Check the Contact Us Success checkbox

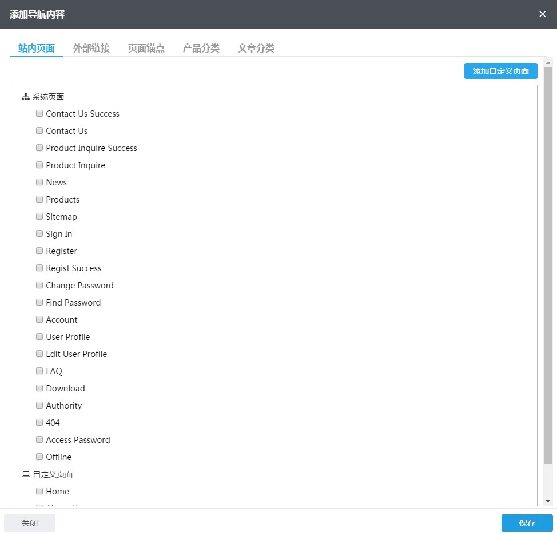pyautogui.click(x=39, y=113)
